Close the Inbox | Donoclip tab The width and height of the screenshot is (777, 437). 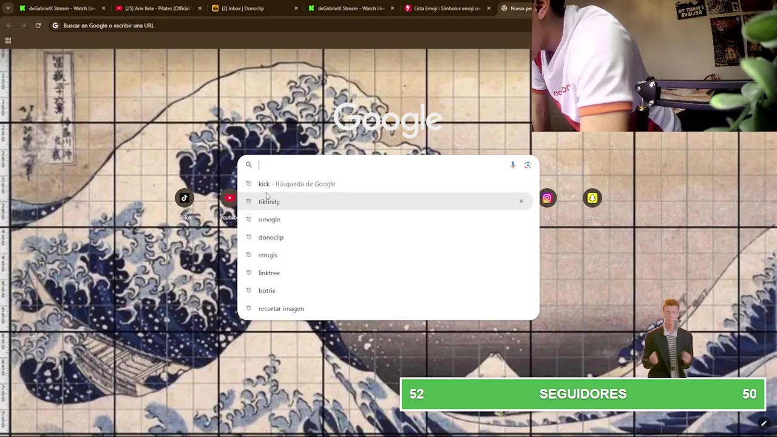pos(296,8)
